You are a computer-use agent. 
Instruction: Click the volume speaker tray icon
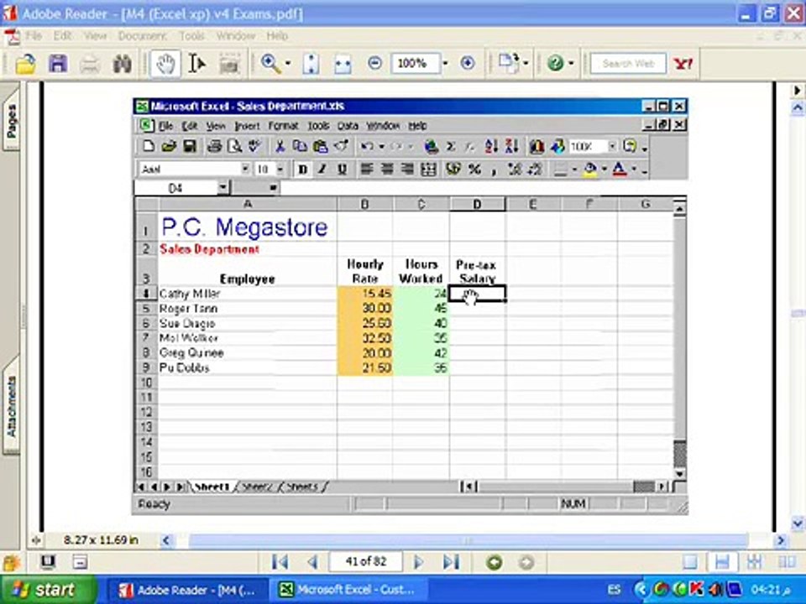tap(716, 590)
